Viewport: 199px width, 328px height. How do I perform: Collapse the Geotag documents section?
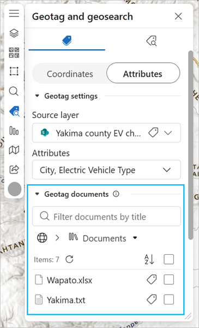pos(37,194)
